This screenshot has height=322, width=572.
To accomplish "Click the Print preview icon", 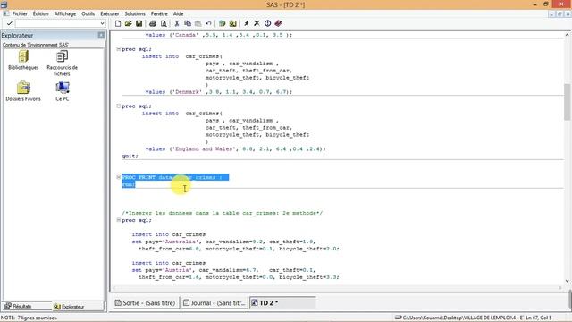I will tap(164, 23).
